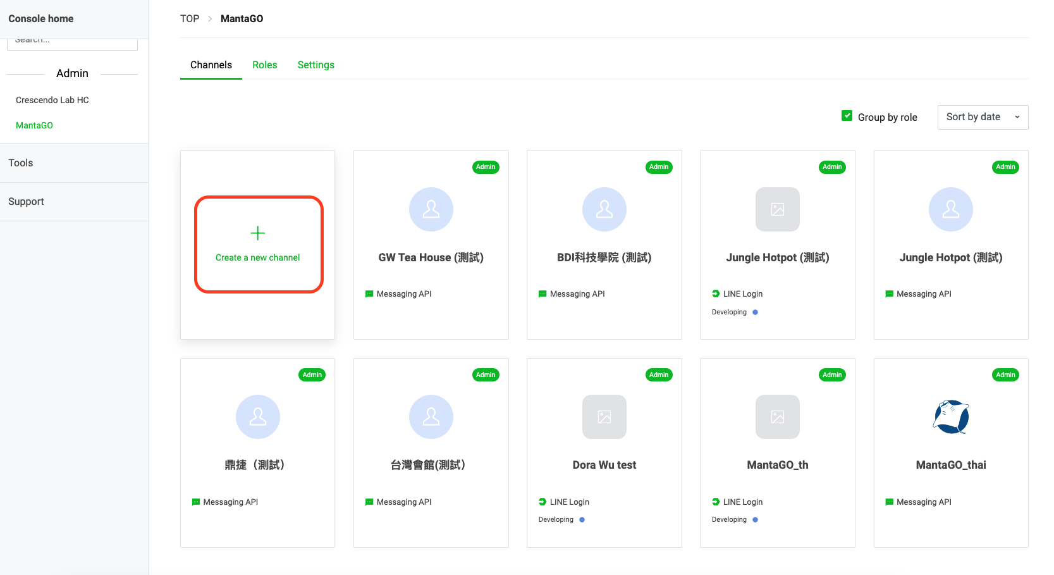The width and height of the screenshot is (1054, 575).
Task: Open Crescendo Lab HC provider
Action: click(x=52, y=100)
